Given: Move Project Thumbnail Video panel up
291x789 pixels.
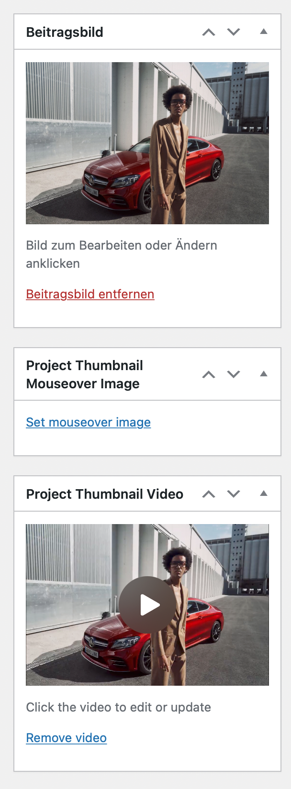Looking at the screenshot, I should point(209,494).
